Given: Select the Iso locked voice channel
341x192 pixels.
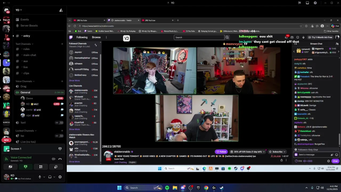Looking at the screenshot, I should (39, 136).
